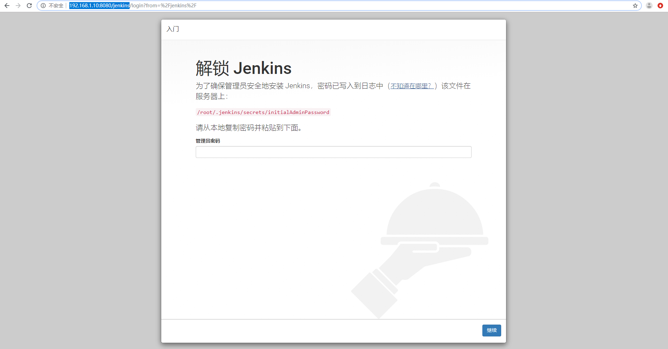Click the browser forward navigation arrow
The height and width of the screenshot is (349, 668).
click(x=18, y=6)
